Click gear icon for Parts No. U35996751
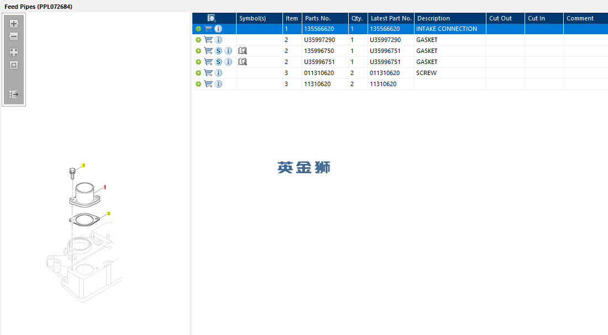Screen dimensions: 608x335 pos(198,62)
